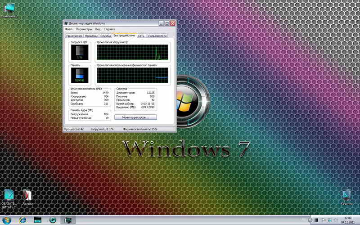Click the Выделено (МБ) 609 / 2999 row
360x225 pixels.
click(x=135, y=107)
